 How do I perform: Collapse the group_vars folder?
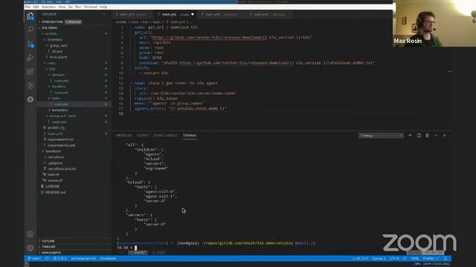tap(58, 45)
